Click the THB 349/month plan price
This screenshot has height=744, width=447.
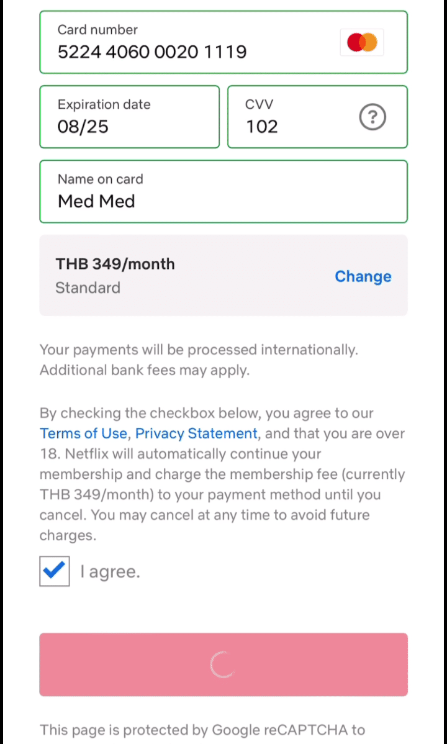click(115, 264)
